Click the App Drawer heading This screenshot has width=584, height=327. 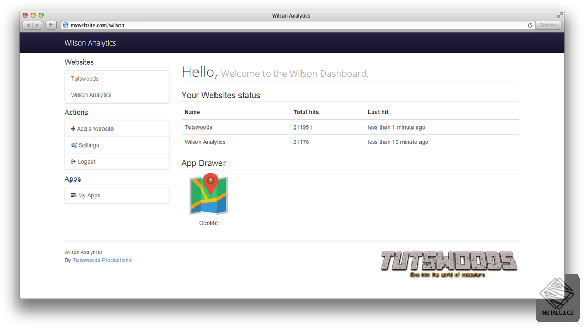(203, 163)
